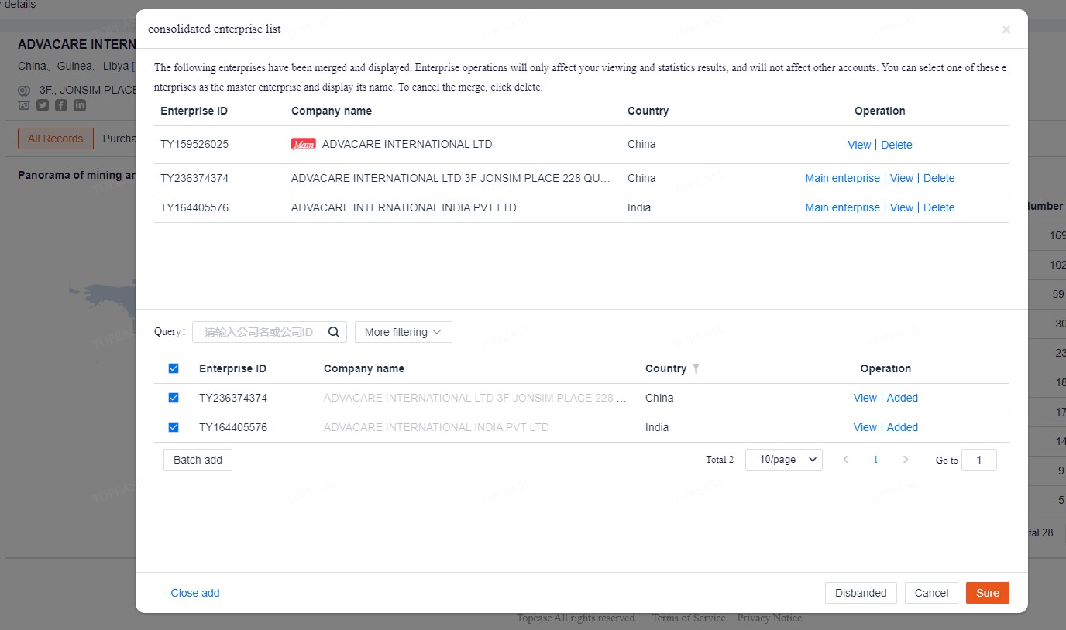Click View for TY236374374 in merged list
The image size is (1066, 630).
(902, 178)
